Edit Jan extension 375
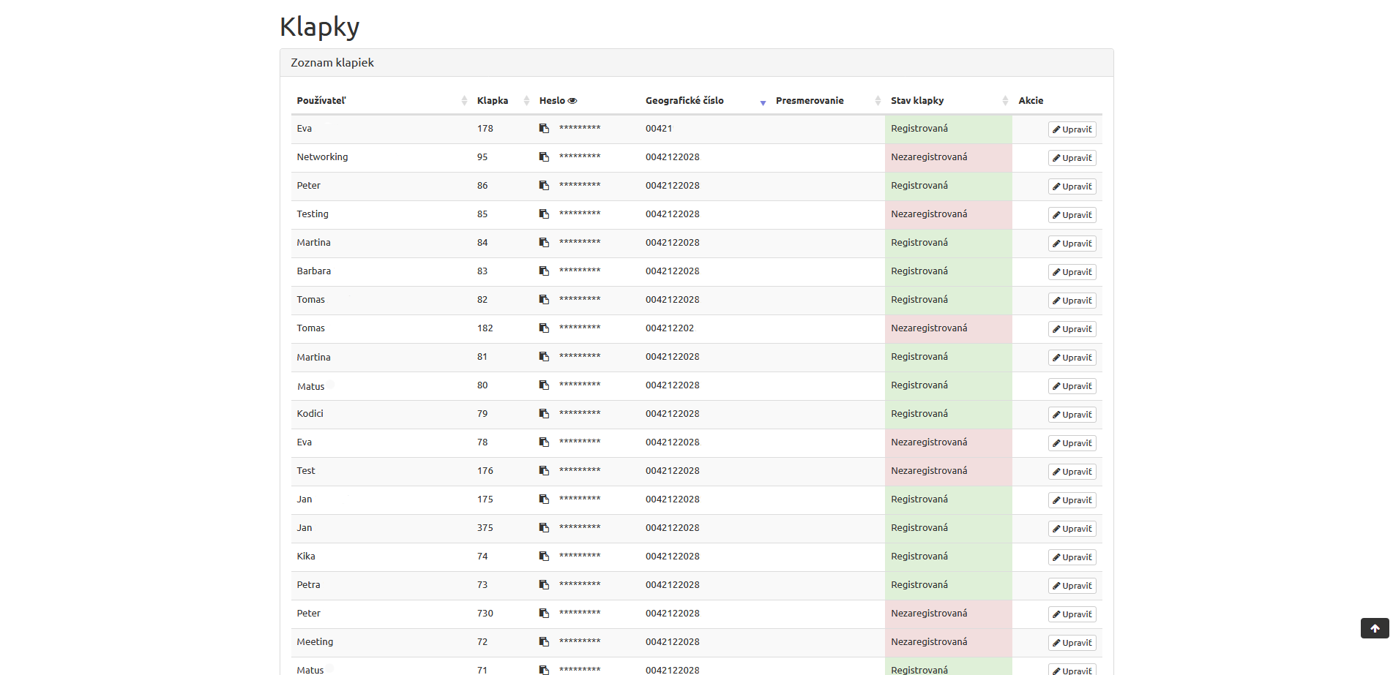Image resolution: width=1393 pixels, height=675 pixels. pyautogui.click(x=1072, y=529)
